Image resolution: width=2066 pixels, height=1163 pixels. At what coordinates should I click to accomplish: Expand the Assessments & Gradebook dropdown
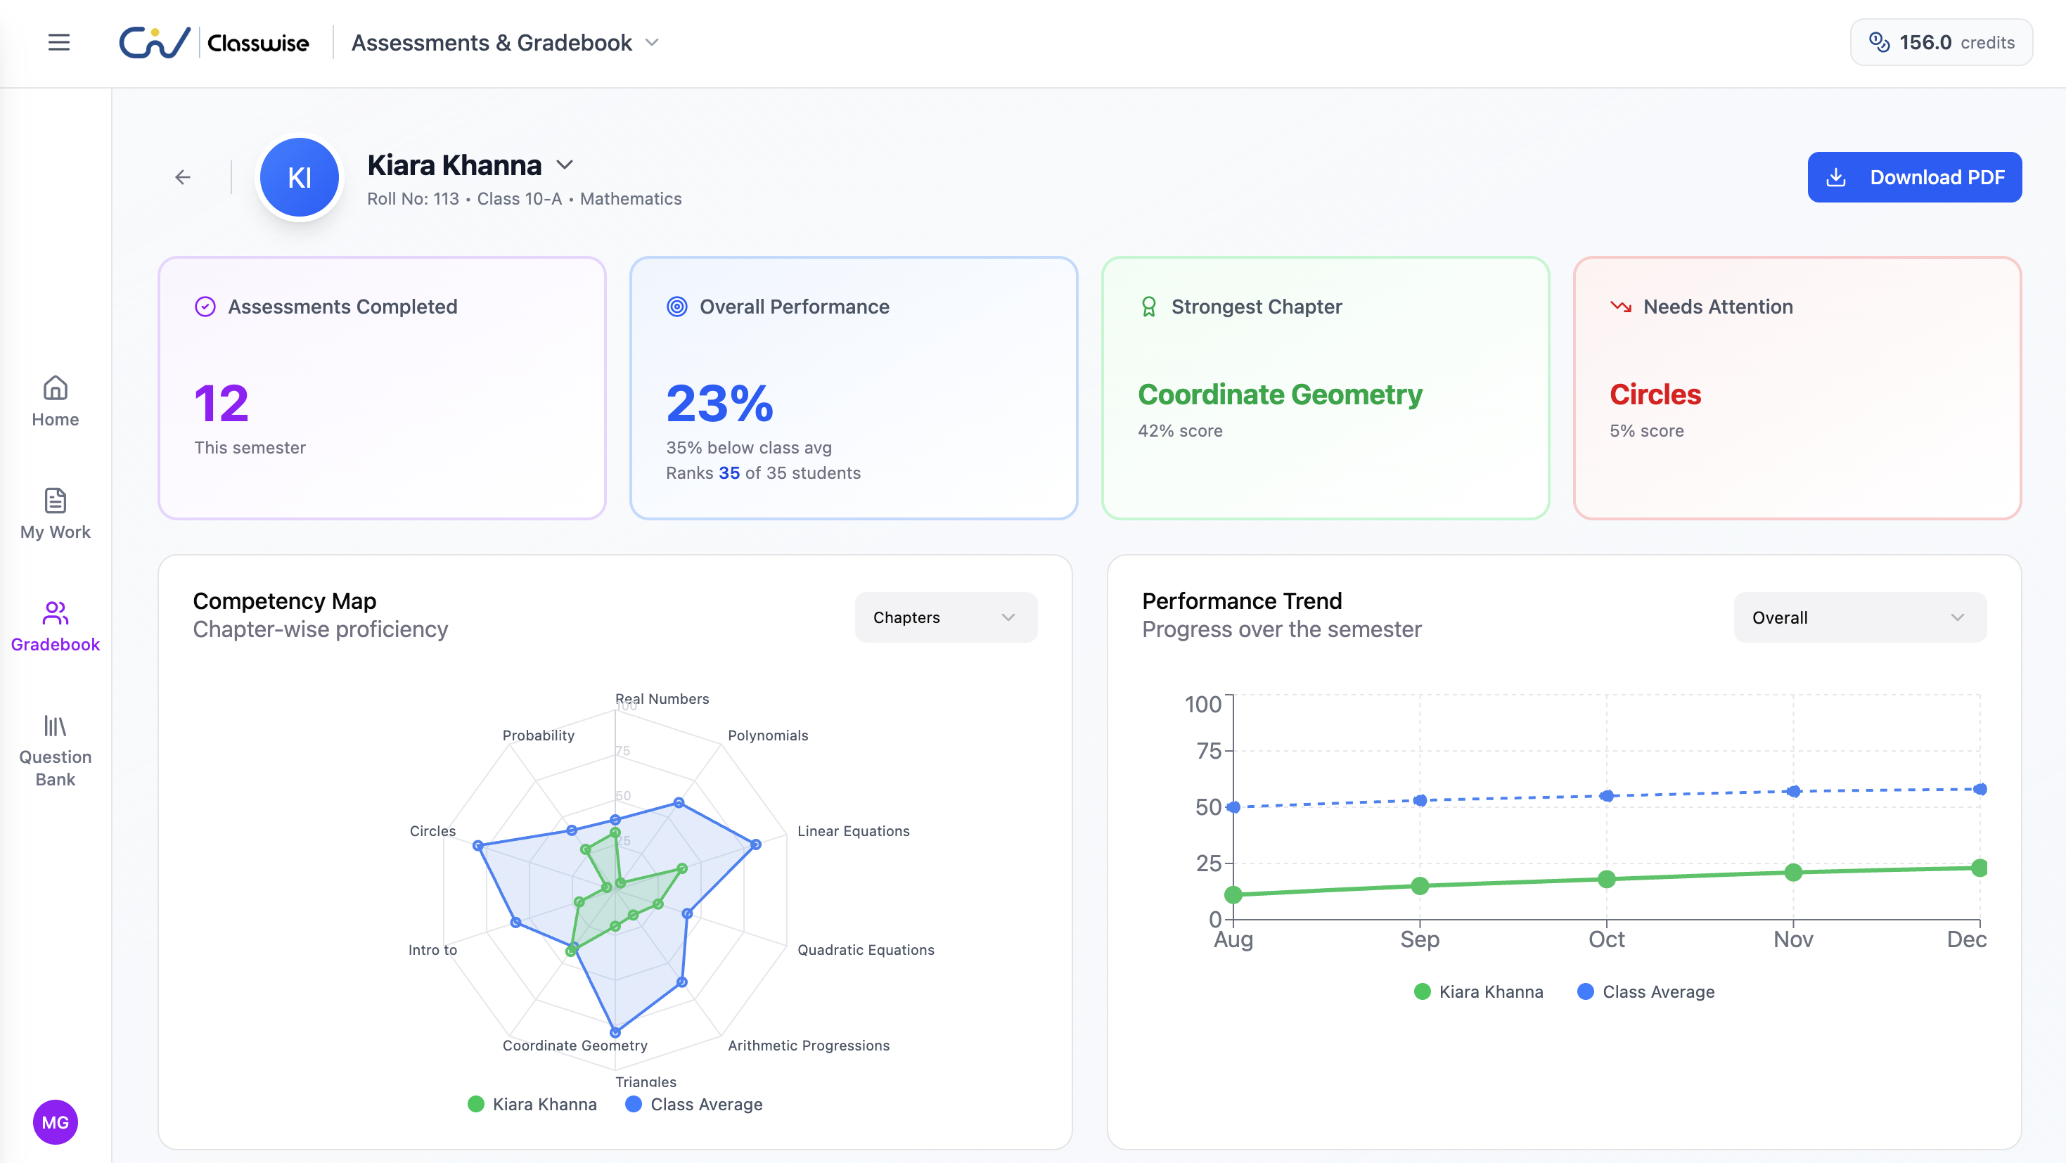pyautogui.click(x=506, y=42)
